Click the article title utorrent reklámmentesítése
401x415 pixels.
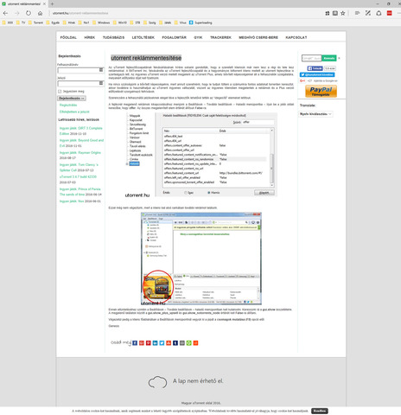146,58
